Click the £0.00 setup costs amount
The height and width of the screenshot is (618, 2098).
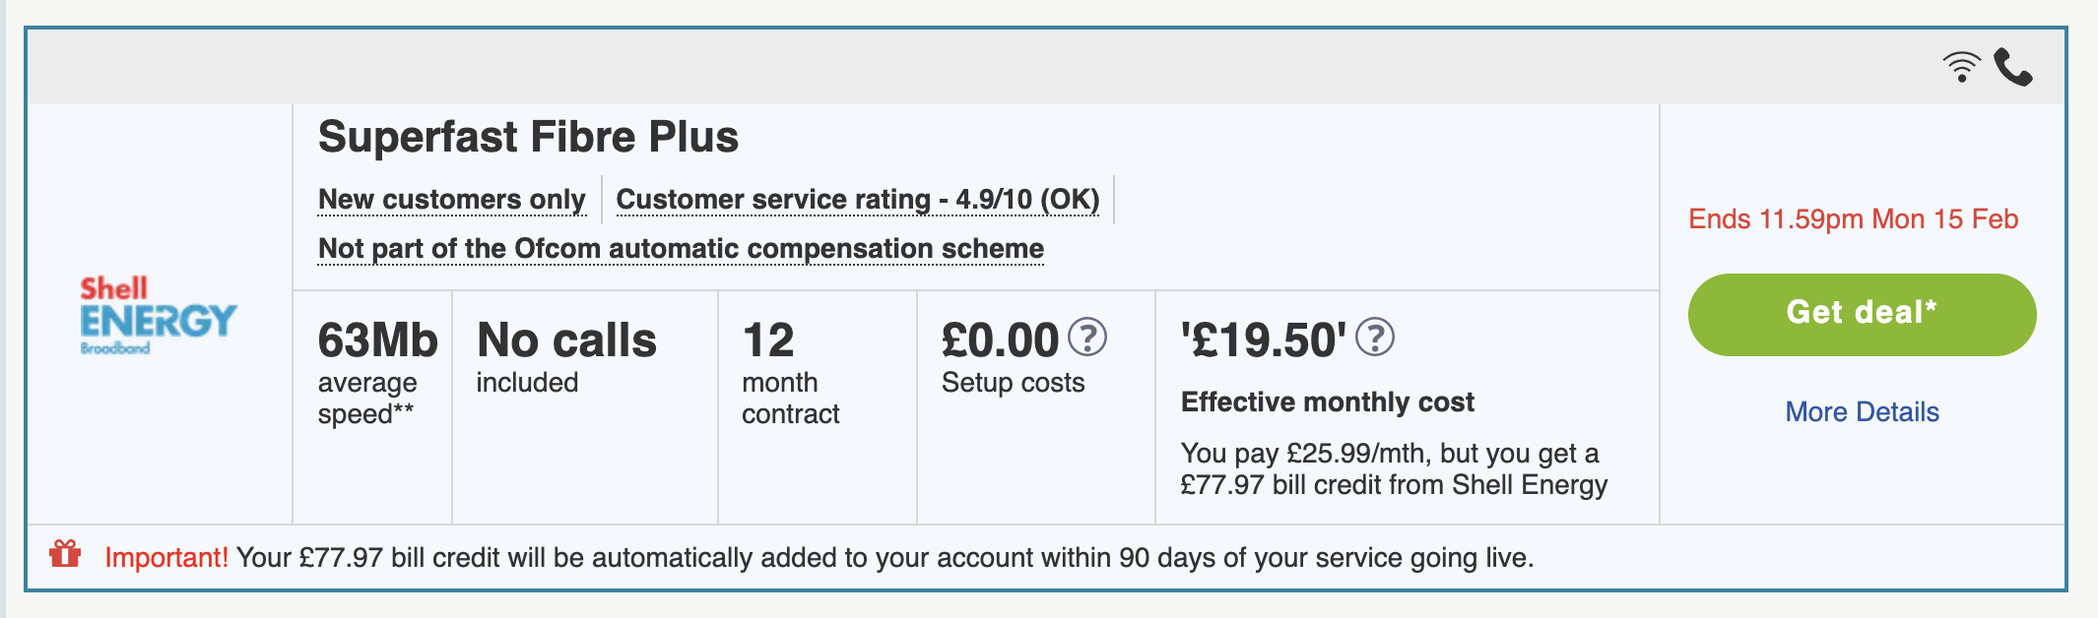coord(1000,340)
